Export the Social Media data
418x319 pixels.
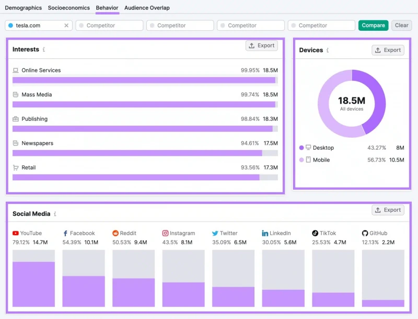pos(388,210)
